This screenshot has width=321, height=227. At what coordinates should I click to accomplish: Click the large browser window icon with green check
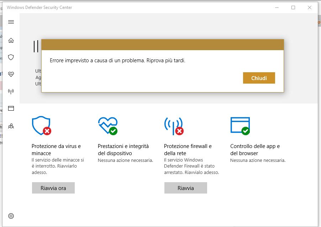coord(240,126)
